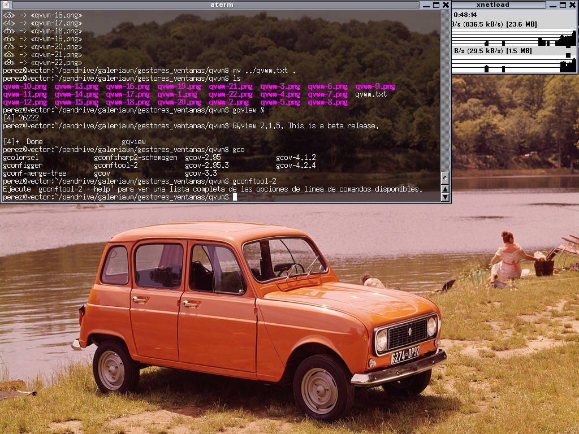Click the 'gqview &' command text
The image size is (579, 434).
click(x=249, y=110)
